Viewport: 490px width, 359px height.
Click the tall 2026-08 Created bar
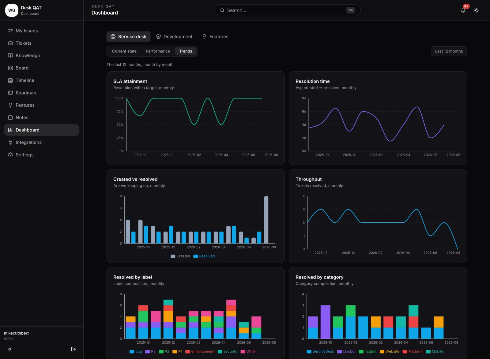266,220
